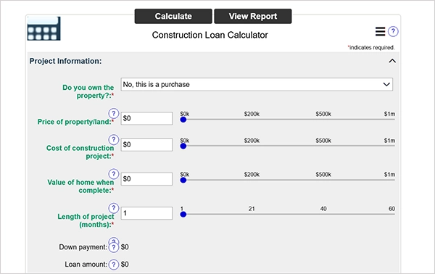Open the View Report button

click(x=253, y=17)
